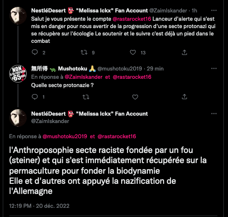This screenshot has width=228, height=217.
Task: Open more options on Mushotoku's tweet
Action: point(214,69)
